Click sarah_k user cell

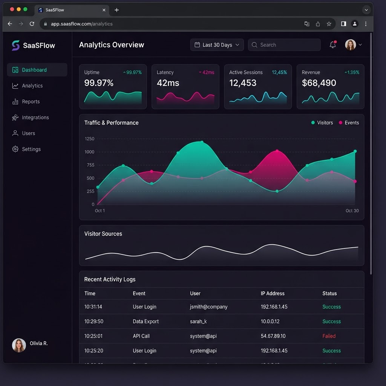[198, 322]
